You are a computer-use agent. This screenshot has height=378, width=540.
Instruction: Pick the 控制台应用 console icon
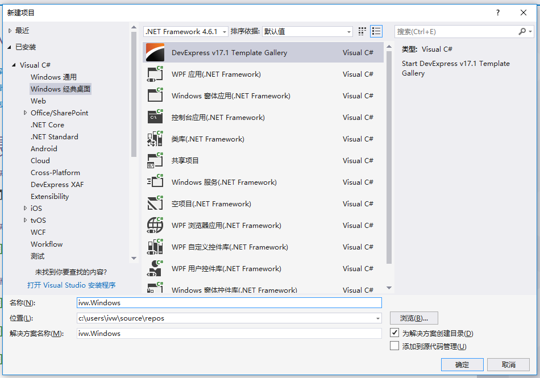[155, 117]
